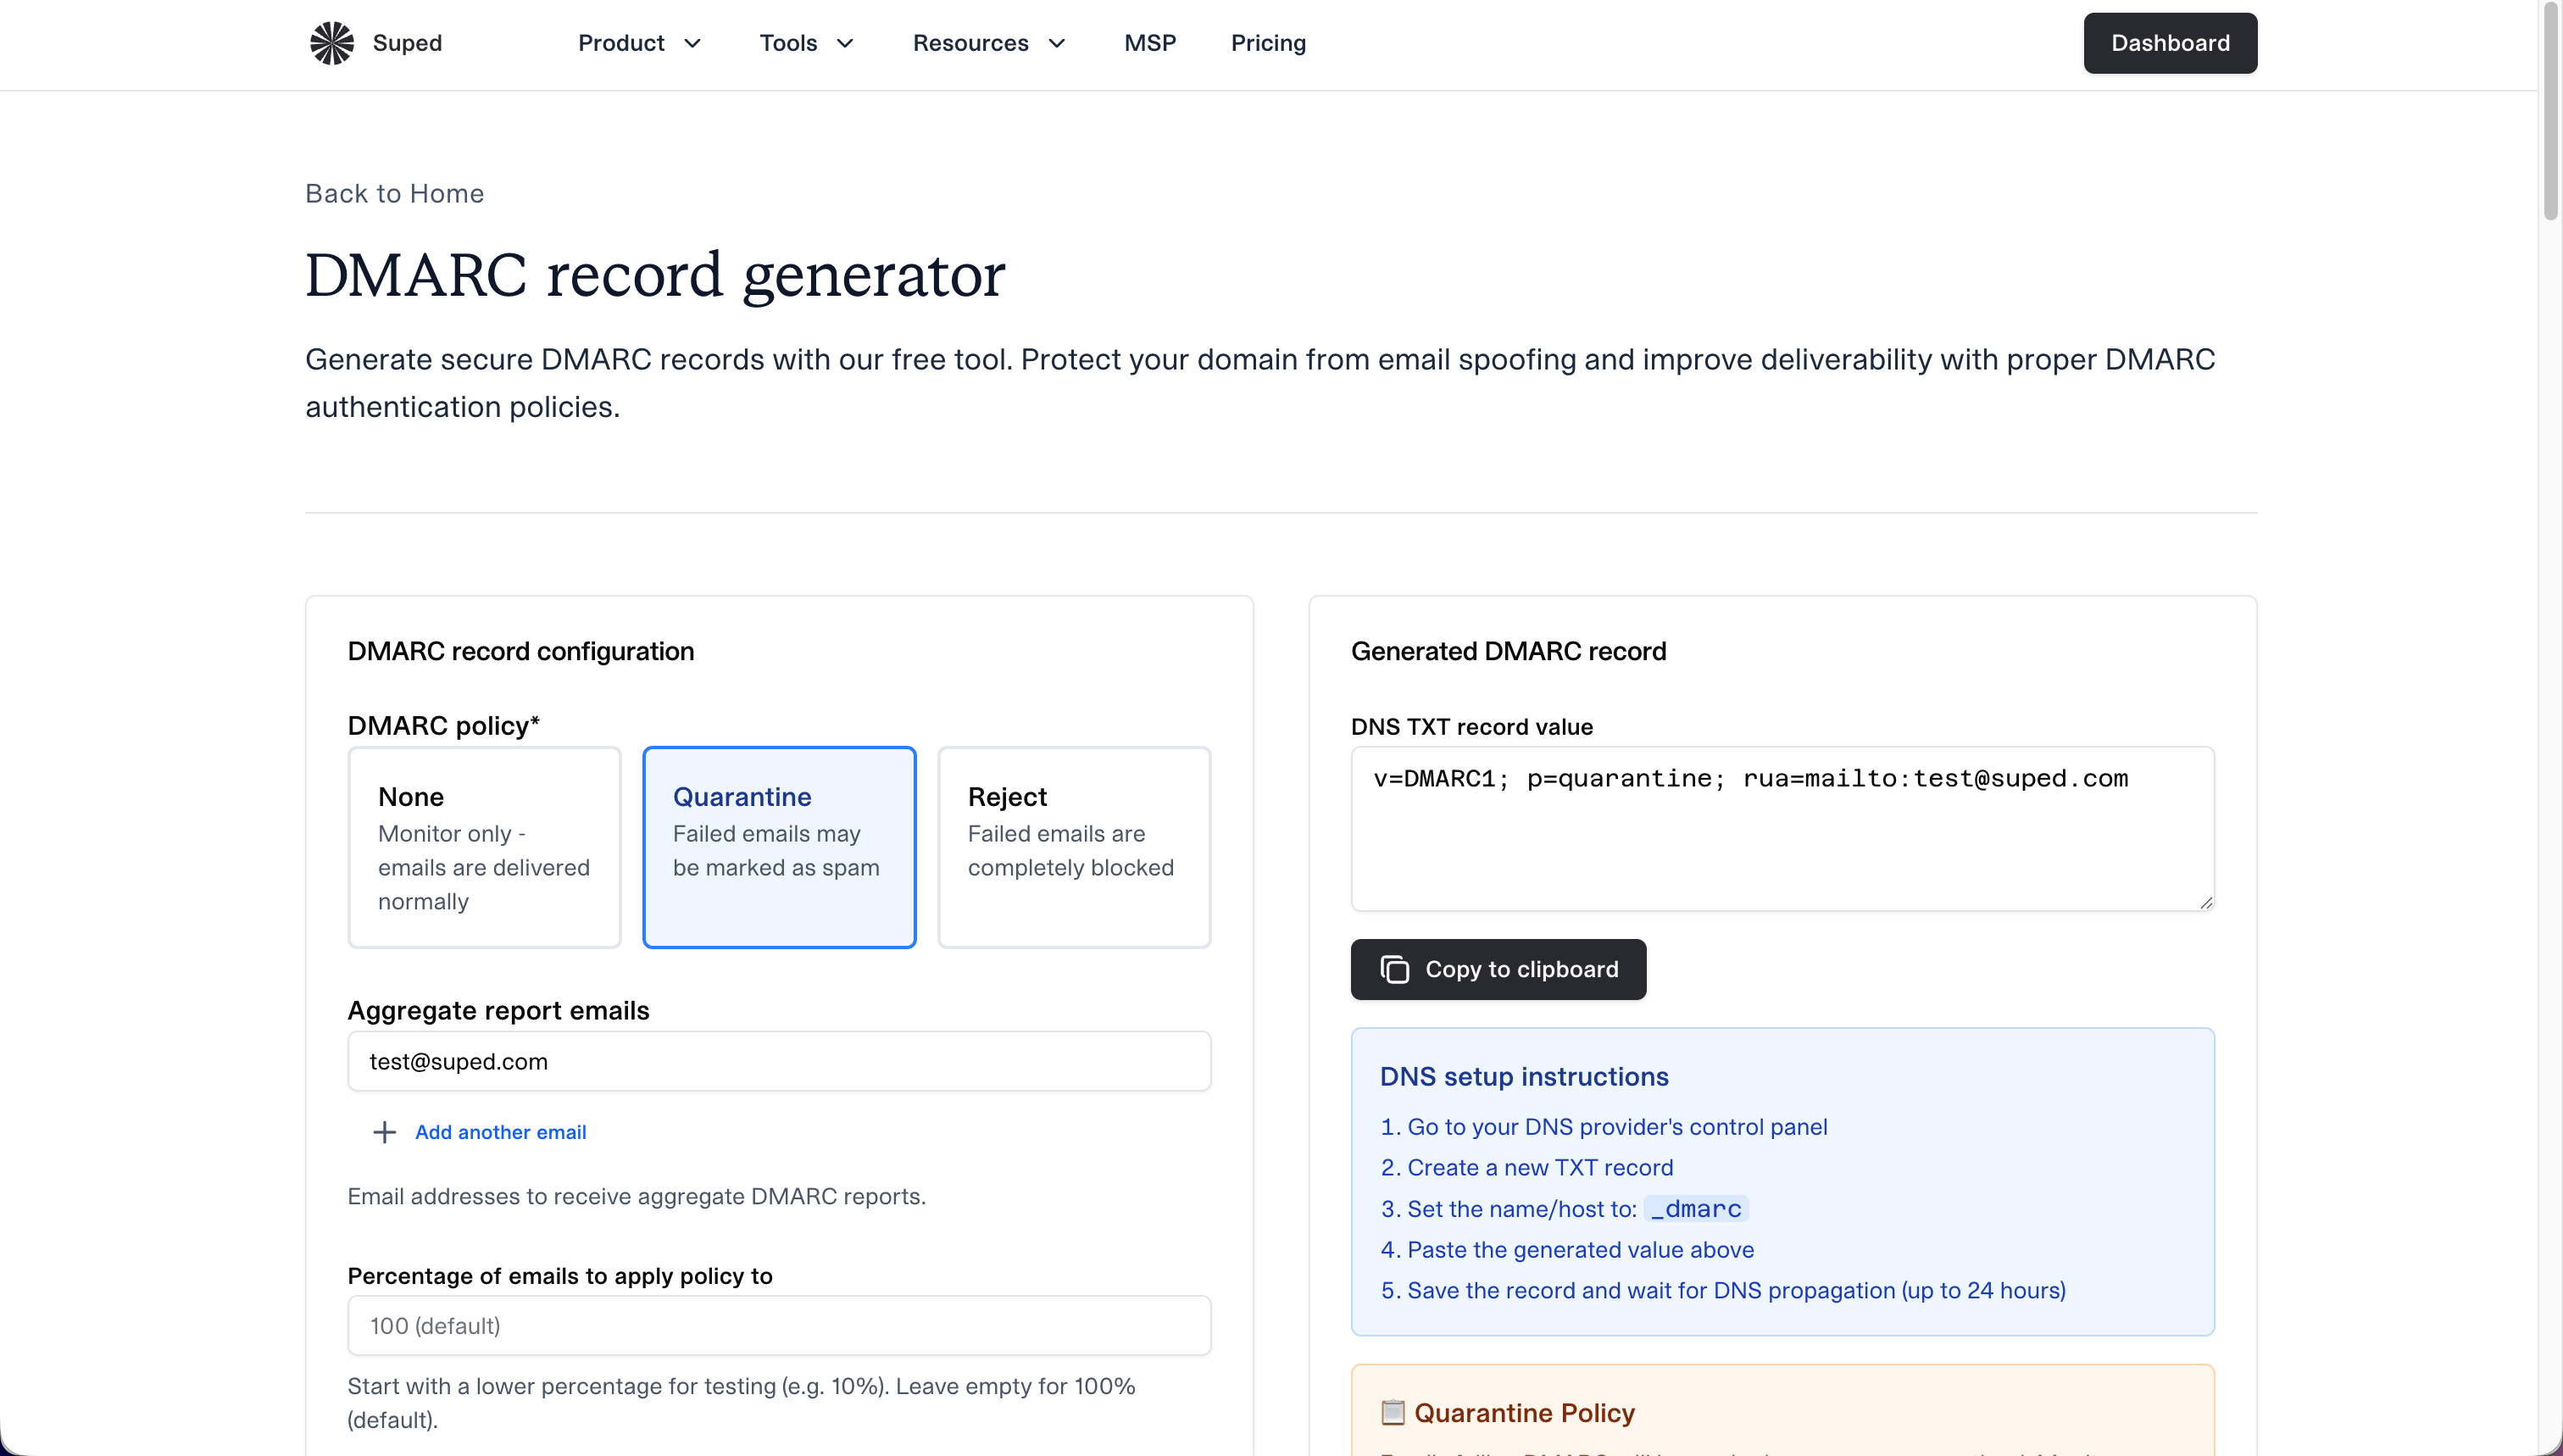
Task: Expand the Resources menu chevron
Action: (x=1057, y=43)
